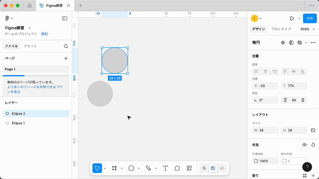This screenshot has width=319, height=179.
Task: Open a new tab with plus
Action: 80,5
